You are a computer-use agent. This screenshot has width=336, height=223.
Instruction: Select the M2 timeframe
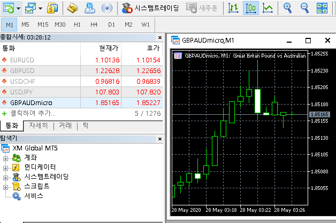pos(128,25)
